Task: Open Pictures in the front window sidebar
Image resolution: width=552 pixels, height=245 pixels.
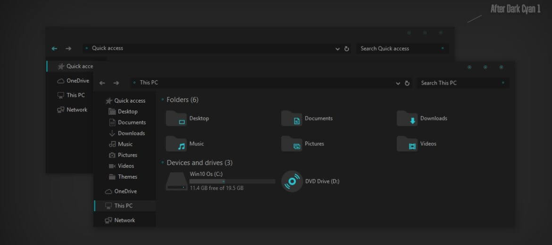Action: click(x=123, y=155)
